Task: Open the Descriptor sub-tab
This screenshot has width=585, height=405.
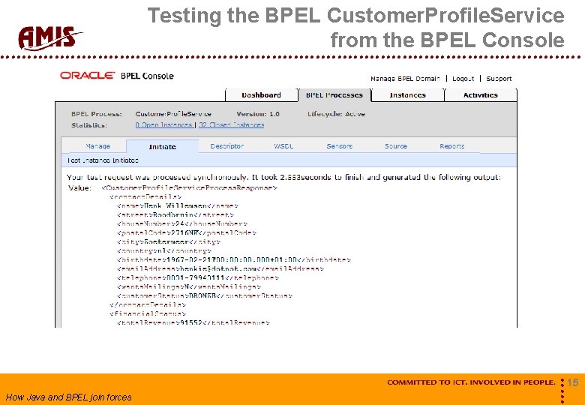Action: 226,146
